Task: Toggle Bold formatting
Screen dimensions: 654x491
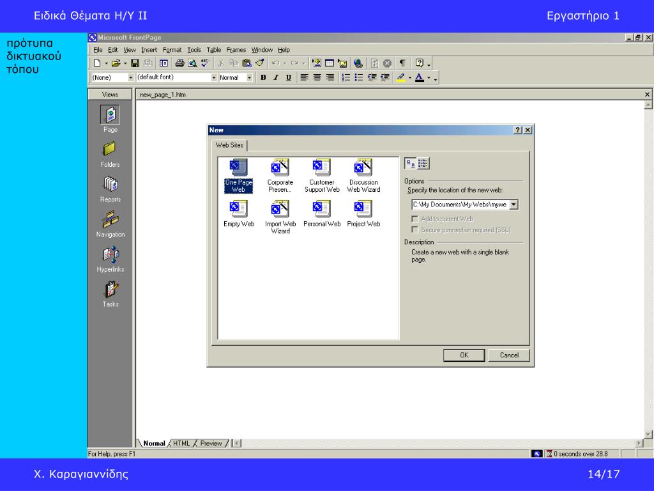Action: click(263, 77)
